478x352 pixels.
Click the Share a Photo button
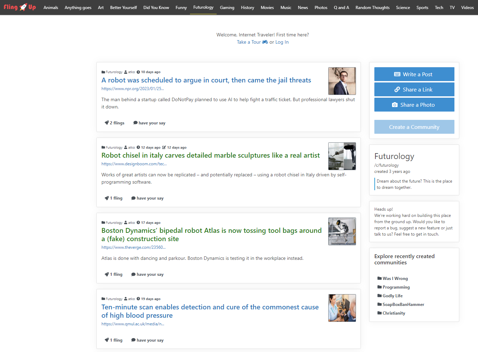tap(414, 105)
